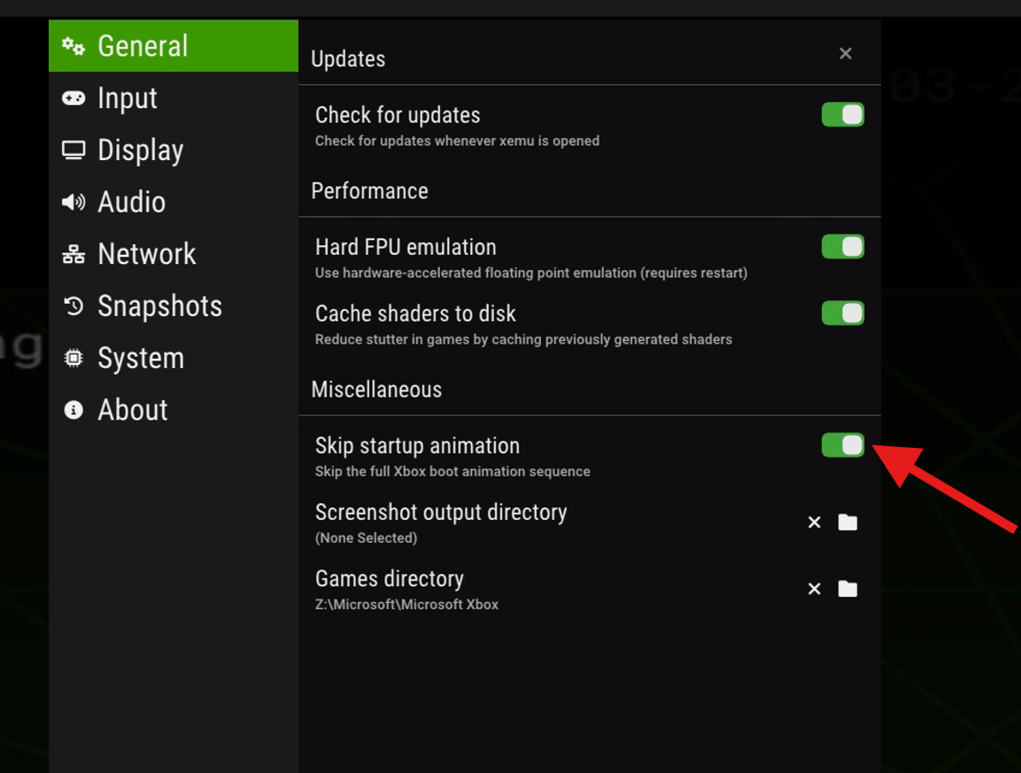Click the chip icon for System
This screenshot has width=1021, height=773.
(x=73, y=359)
